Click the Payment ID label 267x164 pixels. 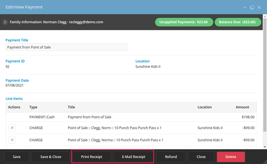tap(15, 61)
